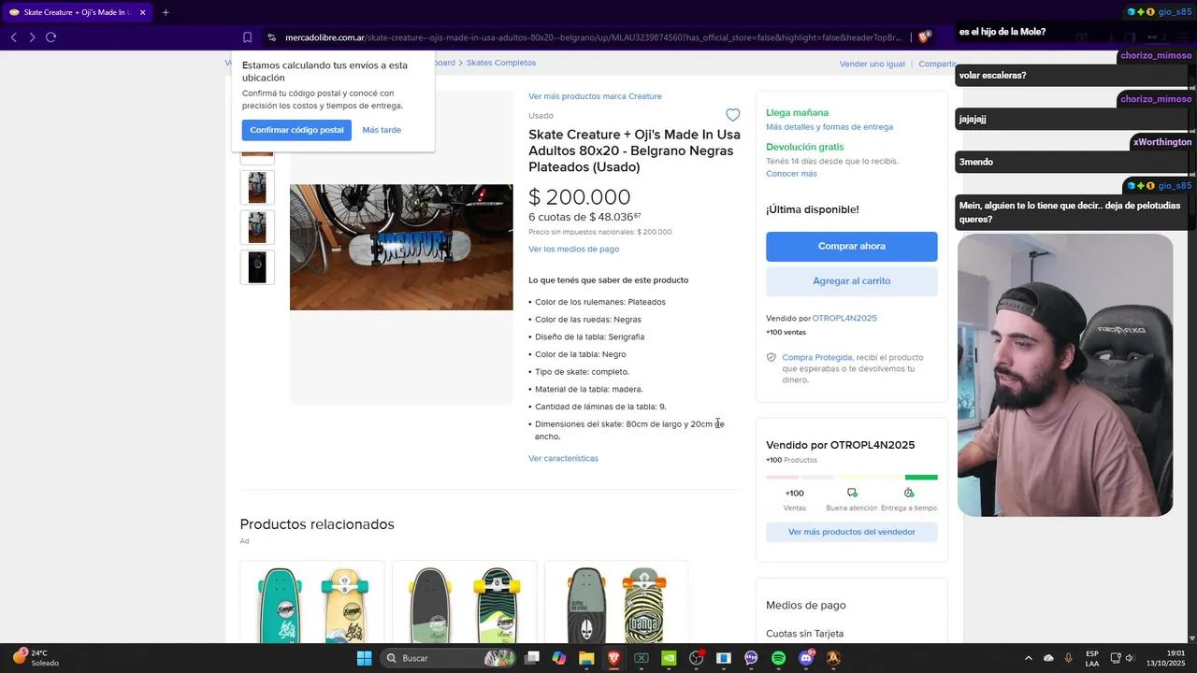Click the Conocer más return policy link

pyautogui.click(x=791, y=174)
